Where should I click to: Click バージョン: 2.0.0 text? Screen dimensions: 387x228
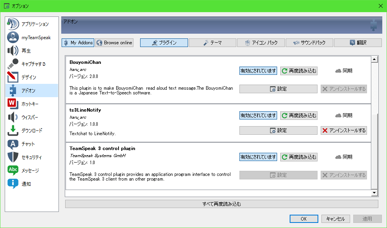pyautogui.click(x=84, y=76)
